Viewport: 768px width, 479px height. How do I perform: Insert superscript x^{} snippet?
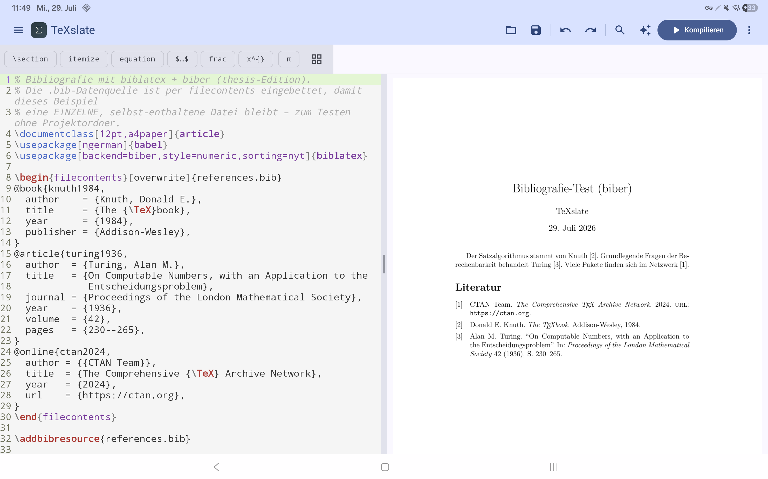pos(256,59)
